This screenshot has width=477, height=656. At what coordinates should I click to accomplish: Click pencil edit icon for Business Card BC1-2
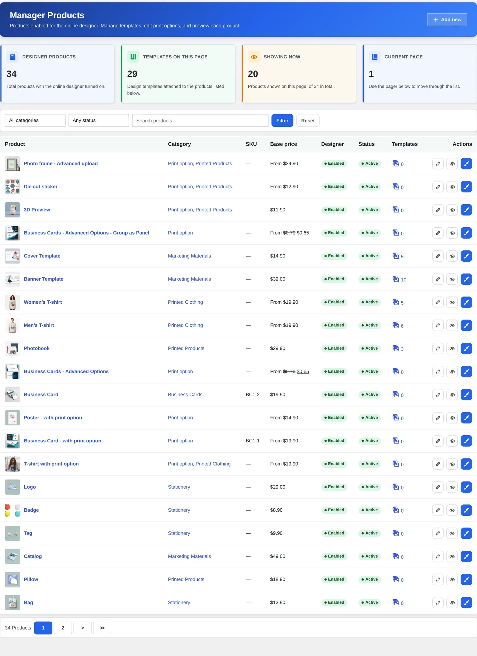pyautogui.click(x=438, y=395)
